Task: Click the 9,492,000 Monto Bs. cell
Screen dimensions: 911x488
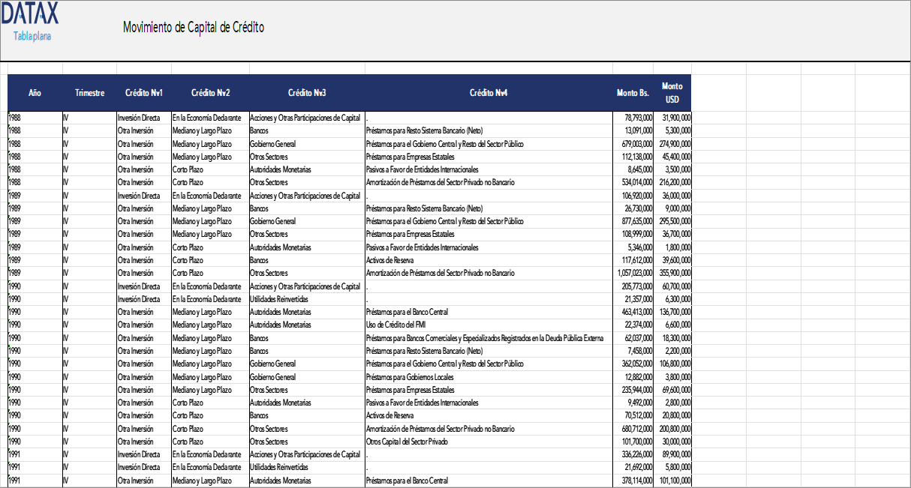Action: 633,403
